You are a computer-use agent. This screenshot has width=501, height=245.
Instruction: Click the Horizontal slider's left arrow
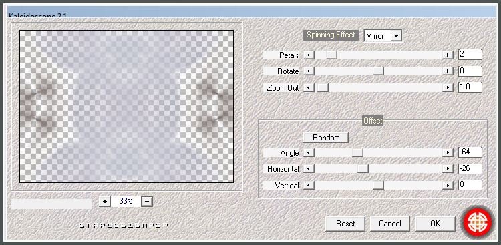coord(309,169)
